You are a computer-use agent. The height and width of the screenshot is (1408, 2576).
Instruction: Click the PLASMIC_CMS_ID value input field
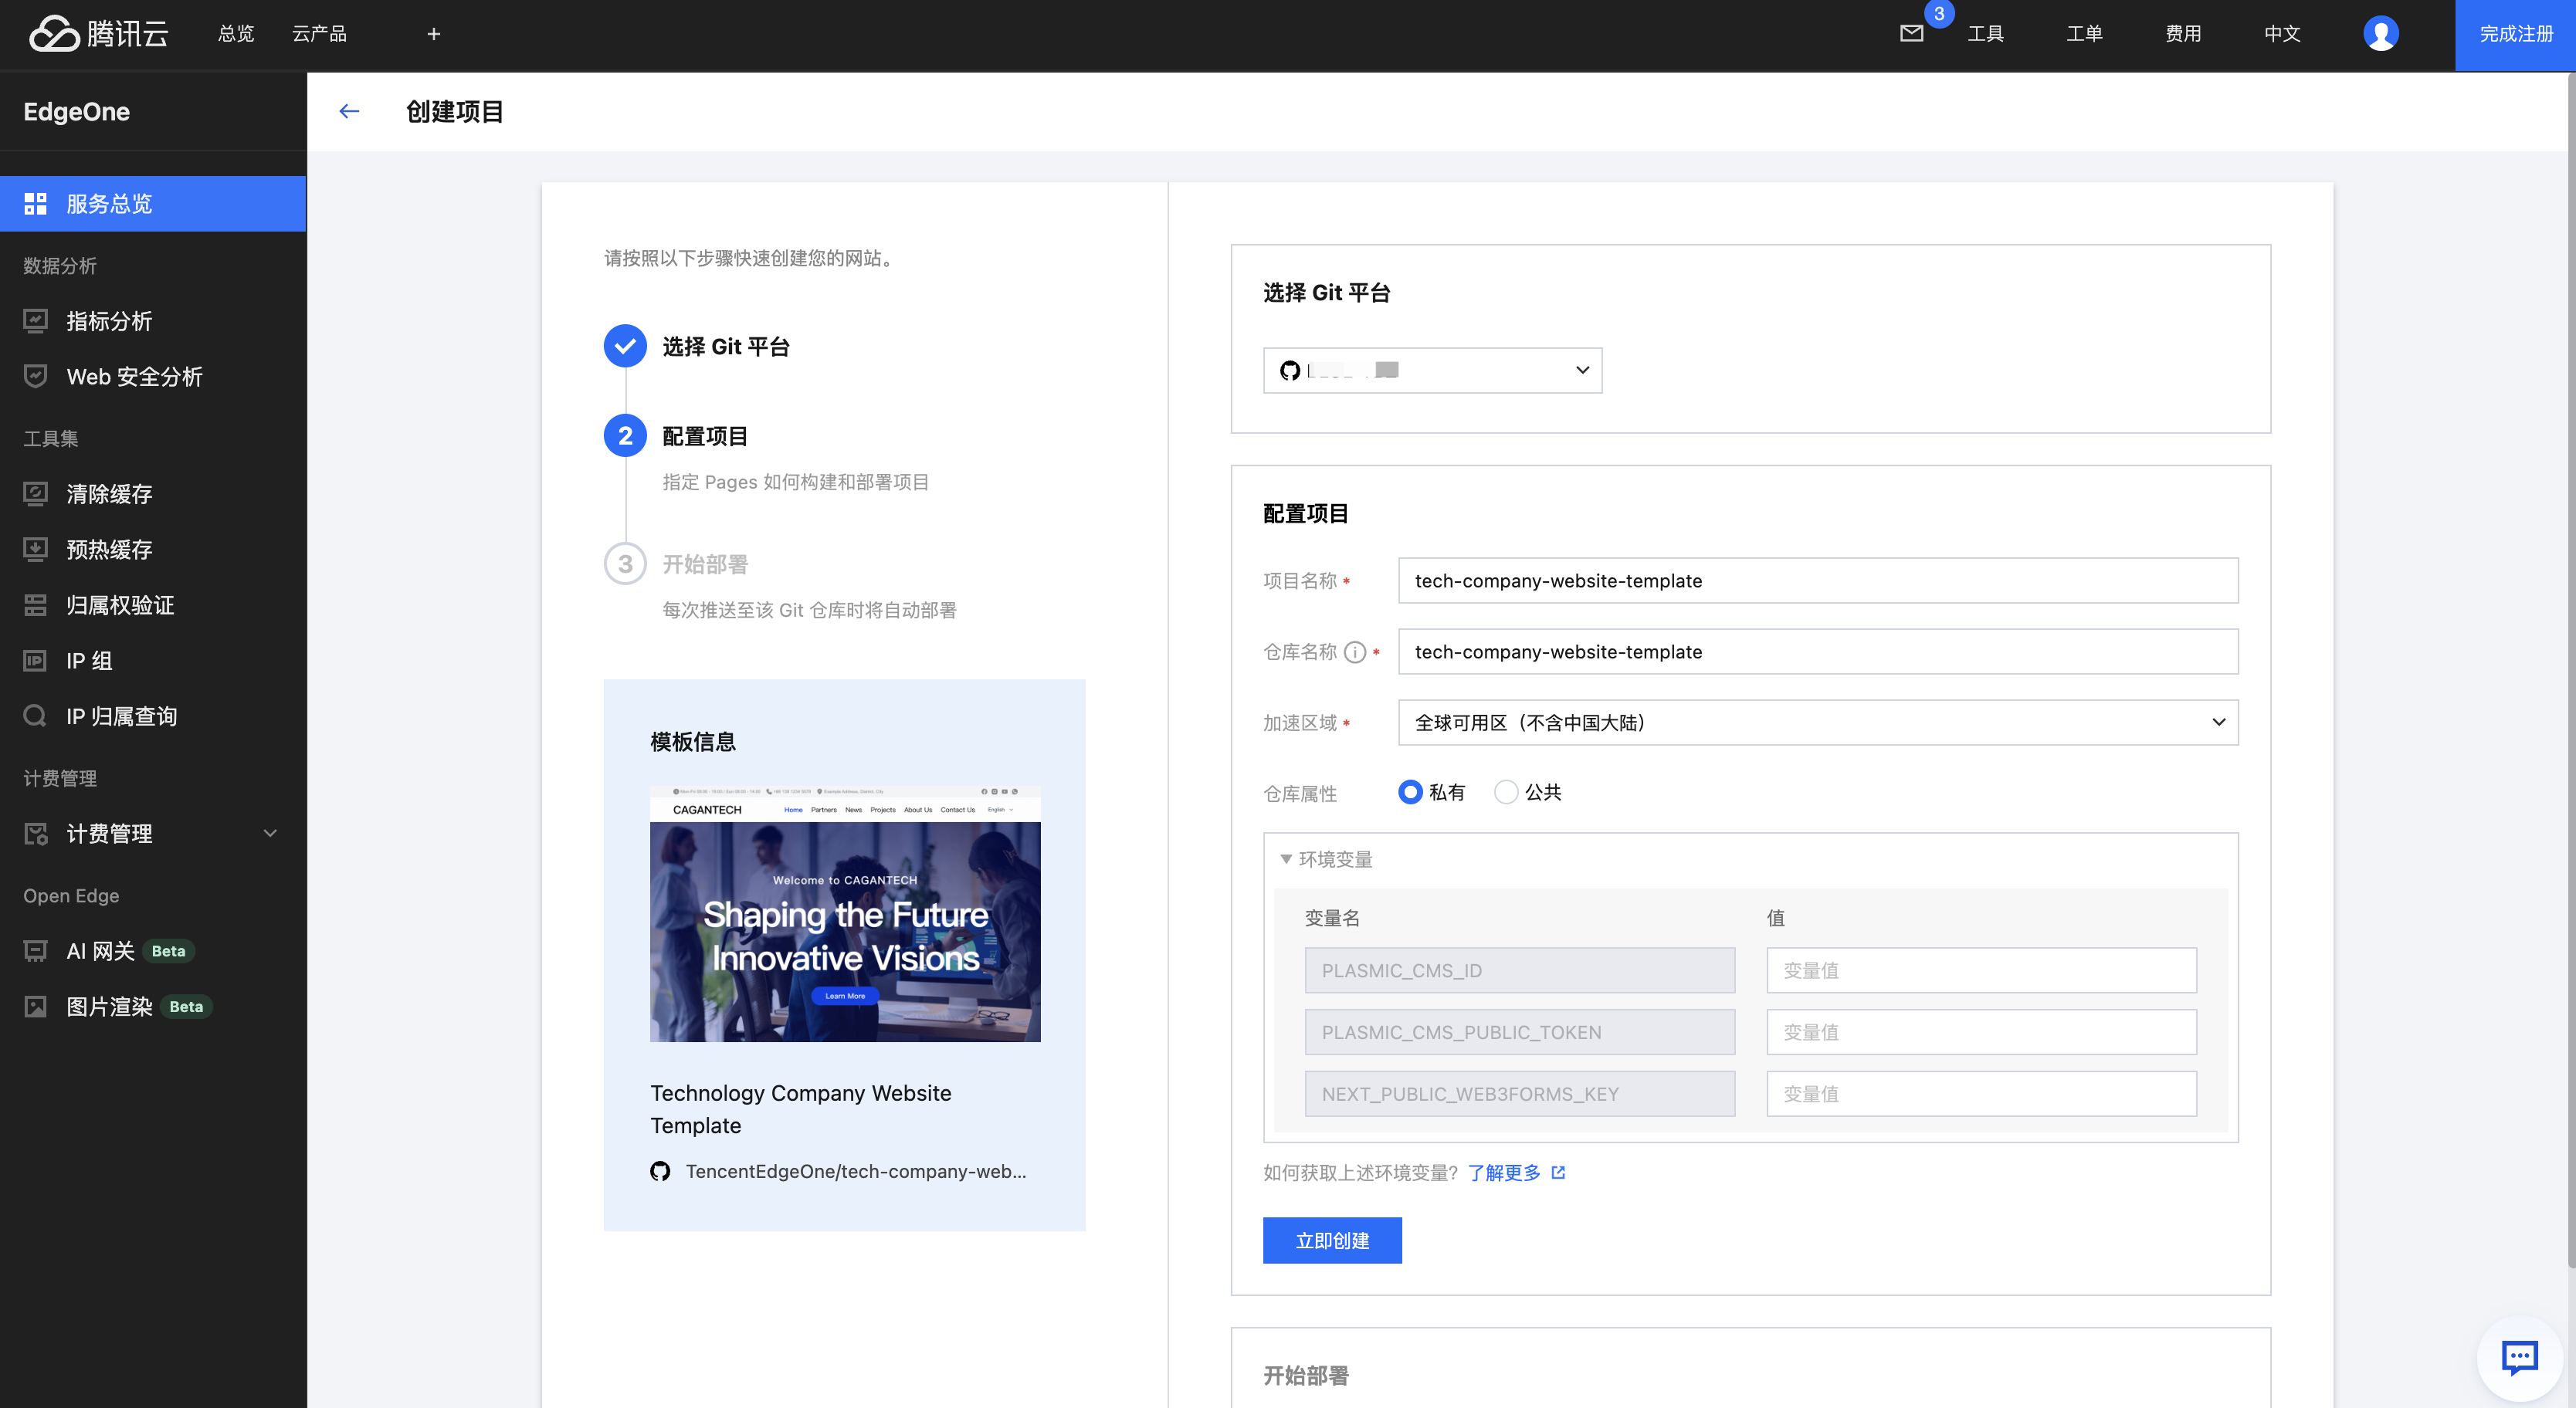(x=1980, y=970)
